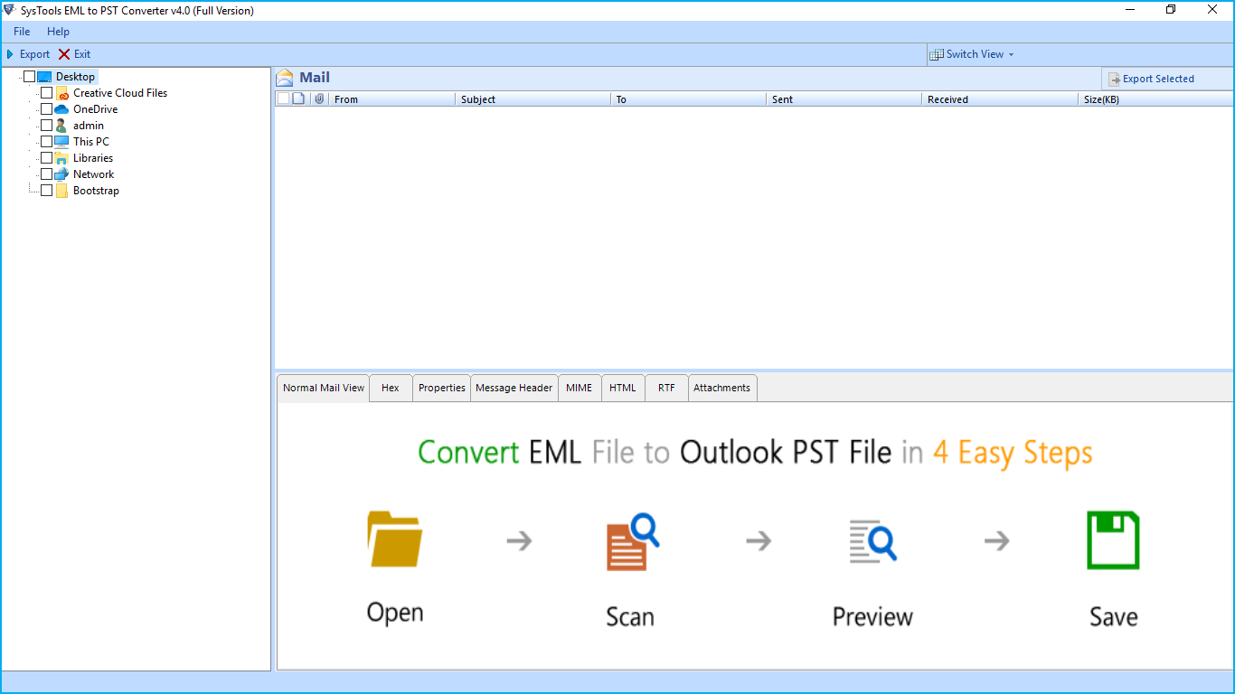
Task: Click the Export Selected arrow icon
Action: [1115, 80]
